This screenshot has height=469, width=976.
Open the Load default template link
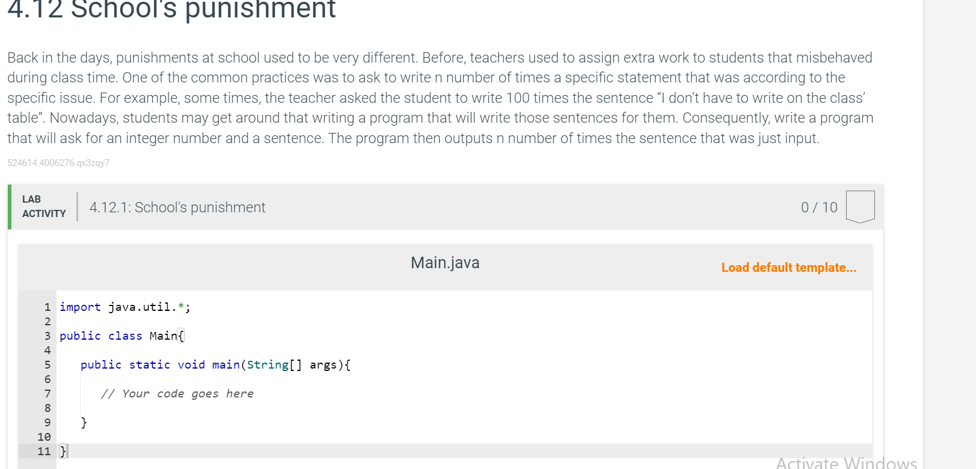click(788, 268)
